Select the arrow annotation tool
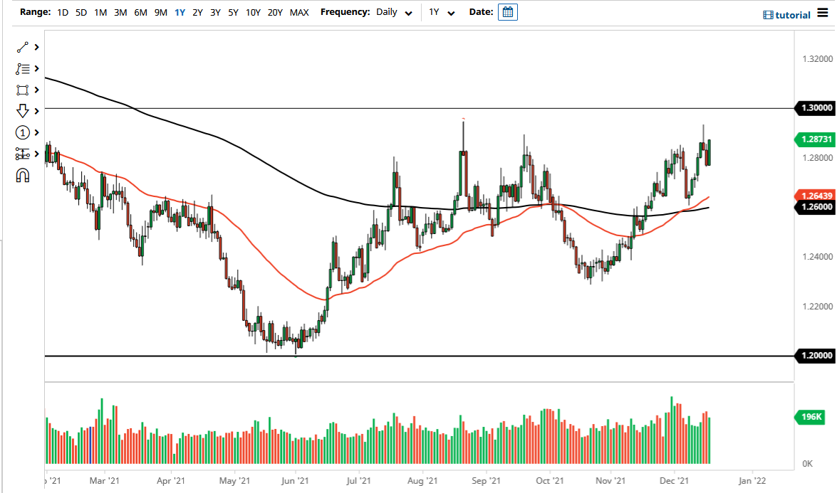This screenshot has height=493, width=837. (21, 111)
